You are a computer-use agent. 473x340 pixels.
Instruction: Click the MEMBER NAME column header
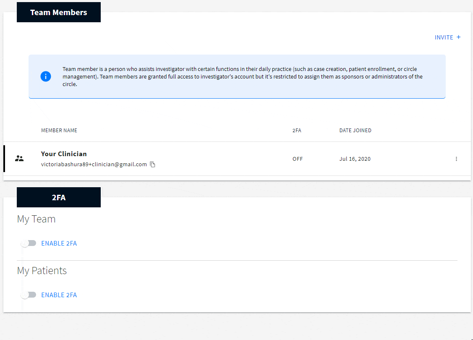click(x=59, y=131)
